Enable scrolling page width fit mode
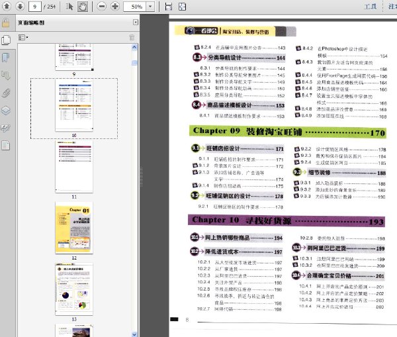Image resolution: width=397 pixels, height=337 pixels. point(168,7)
